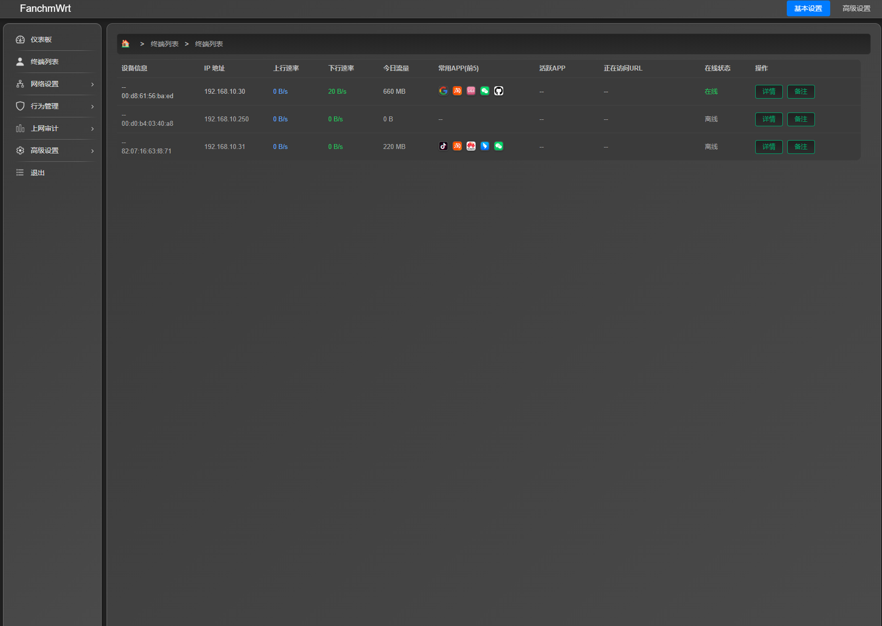The width and height of the screenshot is (882, 626).
Task: Open 详情 for device 192.168.10.30
Action: pos(769,92)
